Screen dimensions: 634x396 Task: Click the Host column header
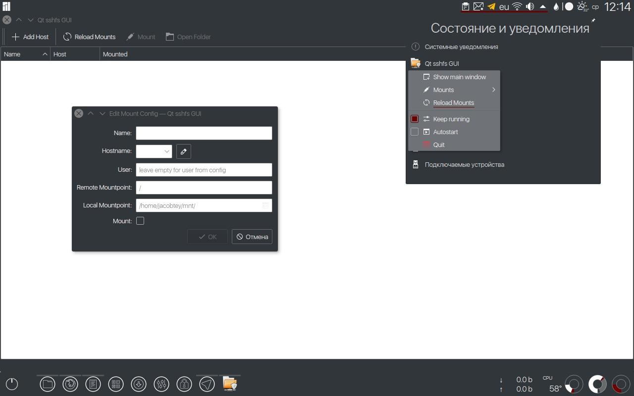(x=75, y=54)
